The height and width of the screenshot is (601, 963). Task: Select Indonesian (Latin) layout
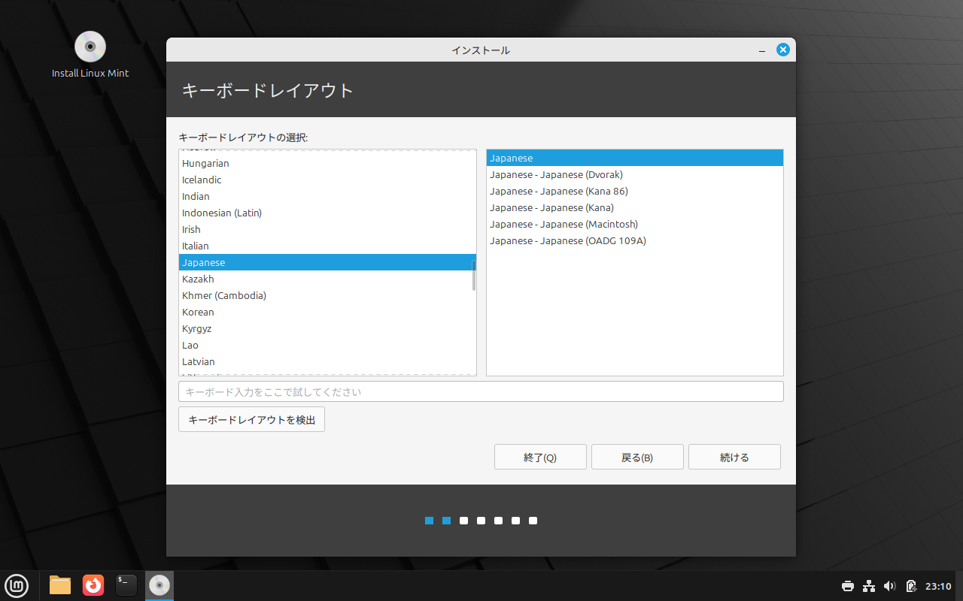coord(327,213)
